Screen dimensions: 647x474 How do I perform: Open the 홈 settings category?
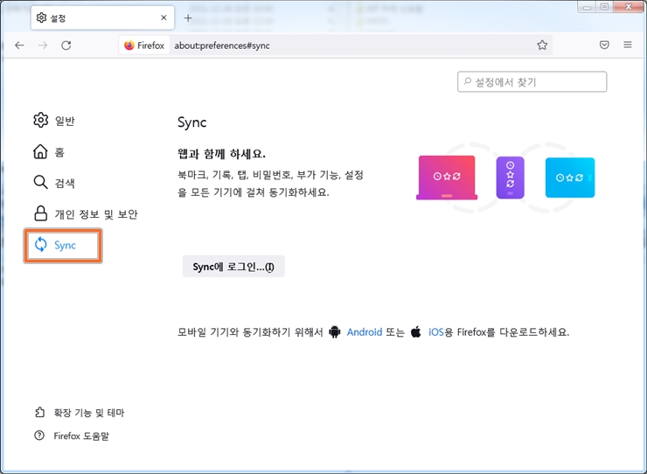[49, 152]
